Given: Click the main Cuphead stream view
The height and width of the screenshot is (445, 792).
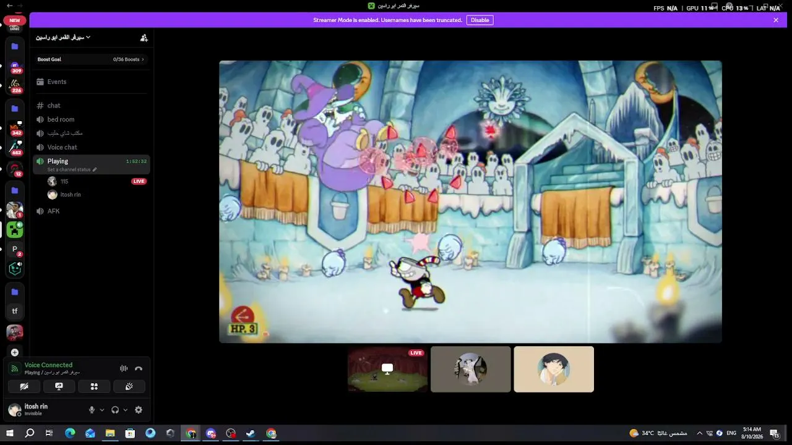Looking at the screenshot, I should (470, 201).
